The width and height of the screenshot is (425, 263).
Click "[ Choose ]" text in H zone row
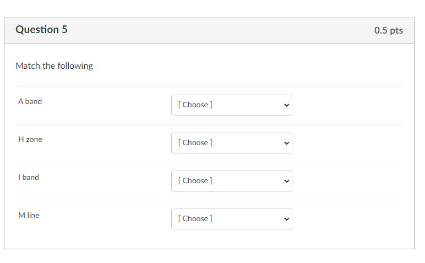tap(195, 143)
